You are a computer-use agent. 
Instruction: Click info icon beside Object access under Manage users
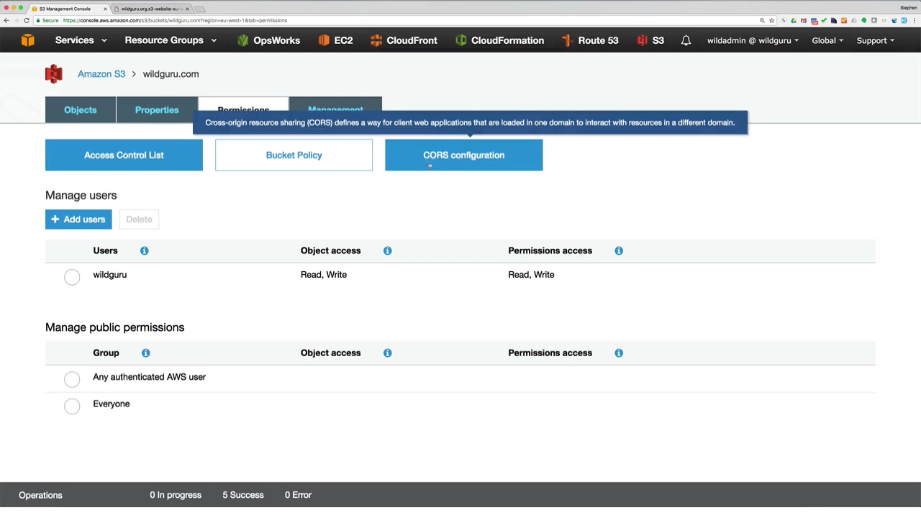tap(388, 250)
